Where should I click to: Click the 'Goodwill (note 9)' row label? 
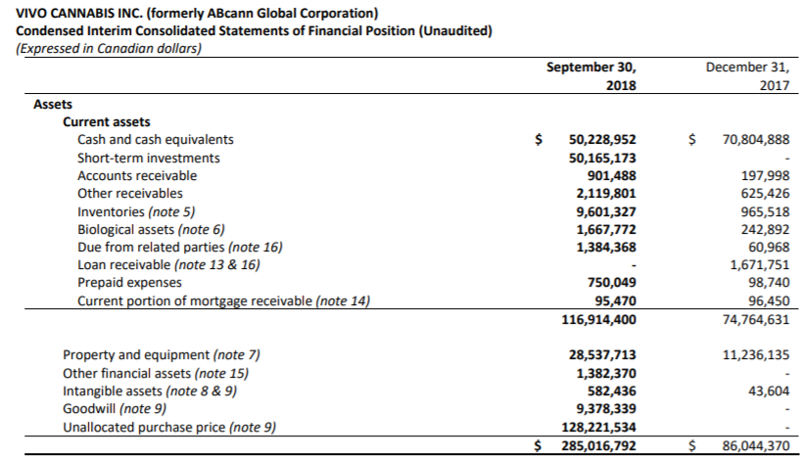115,408
